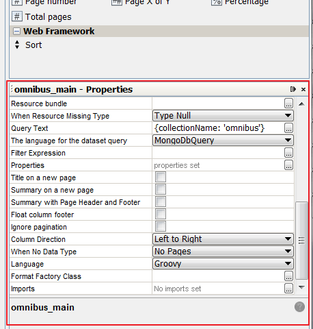Open When Resource Missing Type dropdown

[x=223, y=116]
